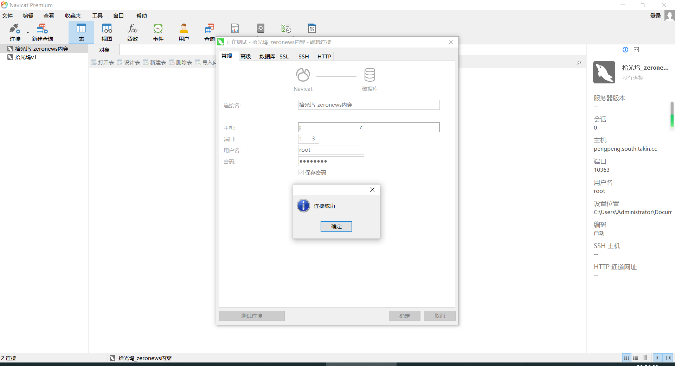675x366 pixels.
Task: Select the 函数 (Function) toolbar icon
Action: (133, 32)
